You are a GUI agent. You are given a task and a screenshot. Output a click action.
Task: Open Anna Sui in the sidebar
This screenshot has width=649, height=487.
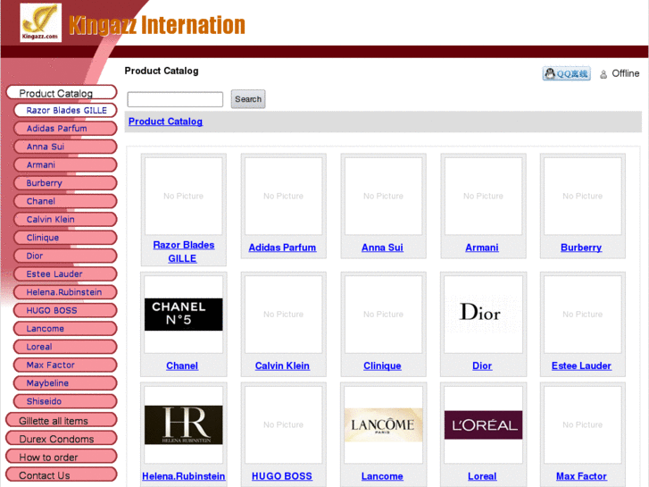pos(65,147)
